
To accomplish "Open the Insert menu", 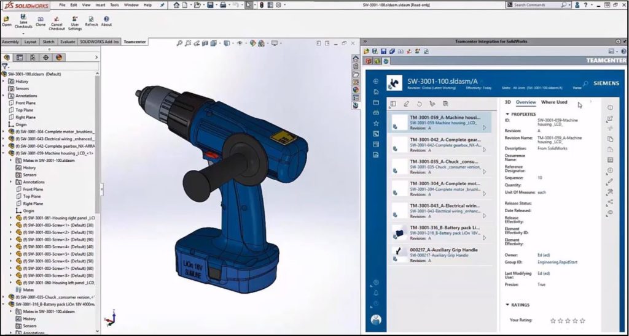I will [x=100, y=5].
